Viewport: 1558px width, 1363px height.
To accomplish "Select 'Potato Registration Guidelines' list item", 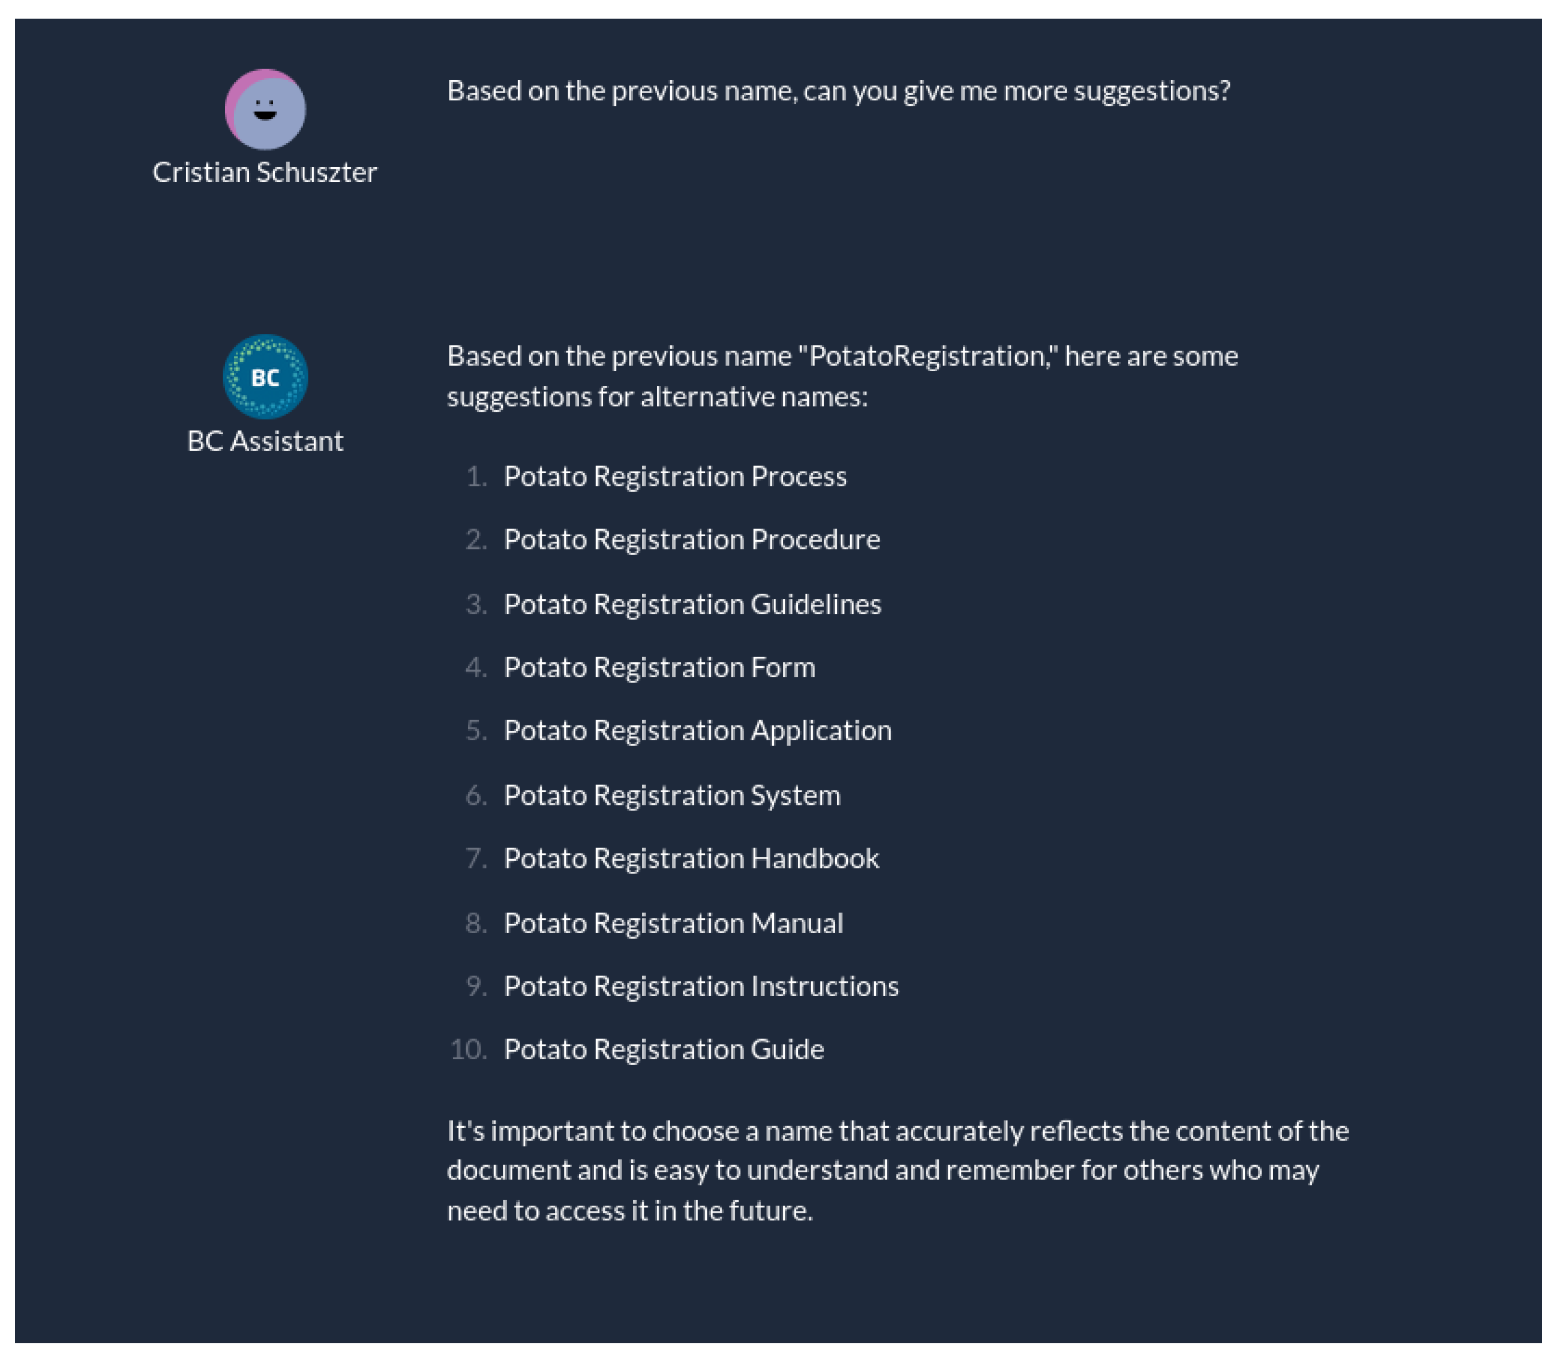I will [x=692, y=605].
